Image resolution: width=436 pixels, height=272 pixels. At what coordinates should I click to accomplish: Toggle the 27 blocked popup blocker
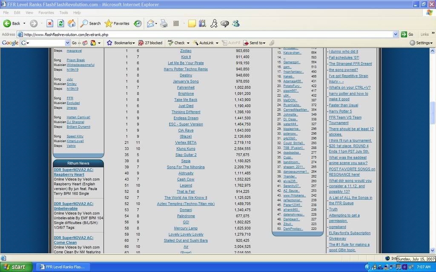click(x=150, y=43)
